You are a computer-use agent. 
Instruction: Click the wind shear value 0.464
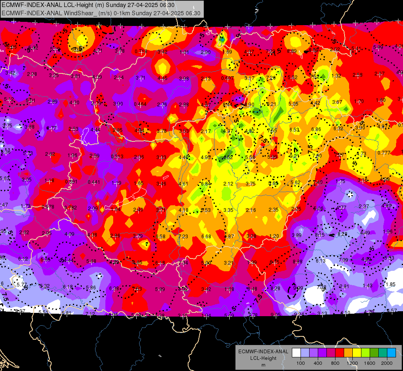tap(140, 104)
